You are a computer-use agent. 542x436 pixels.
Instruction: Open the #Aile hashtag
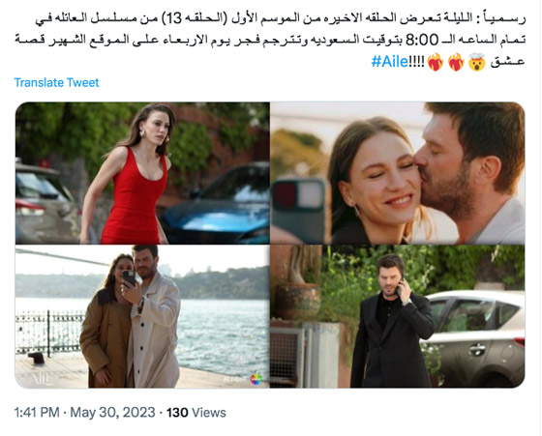tap(390, 62)
